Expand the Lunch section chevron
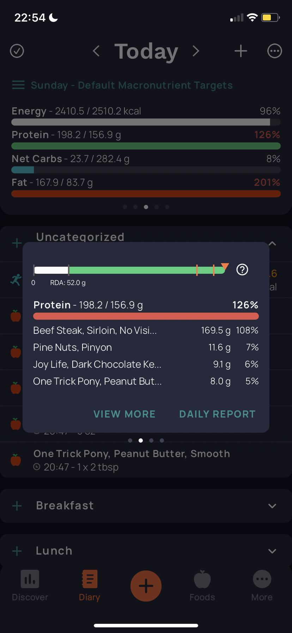 click(272, 551)
